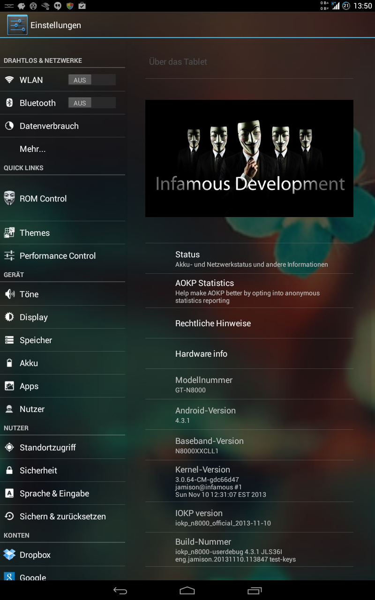The height and width of the screenshot is (600, 375).
Task: Select ROM Control in Quick Links
Action: (x=62, y=199)
